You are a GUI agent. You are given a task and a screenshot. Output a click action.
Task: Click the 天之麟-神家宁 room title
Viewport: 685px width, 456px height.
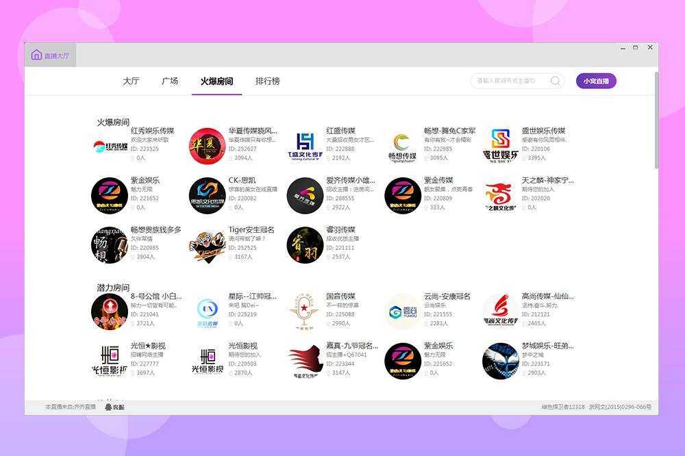[x=548, y=180]
